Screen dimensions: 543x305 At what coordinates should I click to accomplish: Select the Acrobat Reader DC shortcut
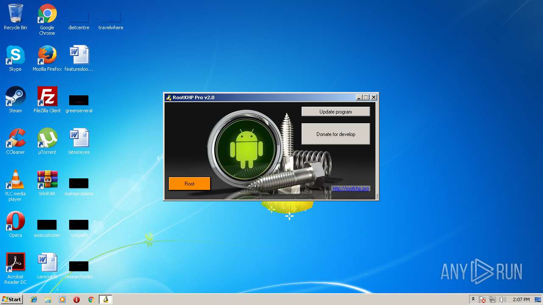(x=15, y=269)
